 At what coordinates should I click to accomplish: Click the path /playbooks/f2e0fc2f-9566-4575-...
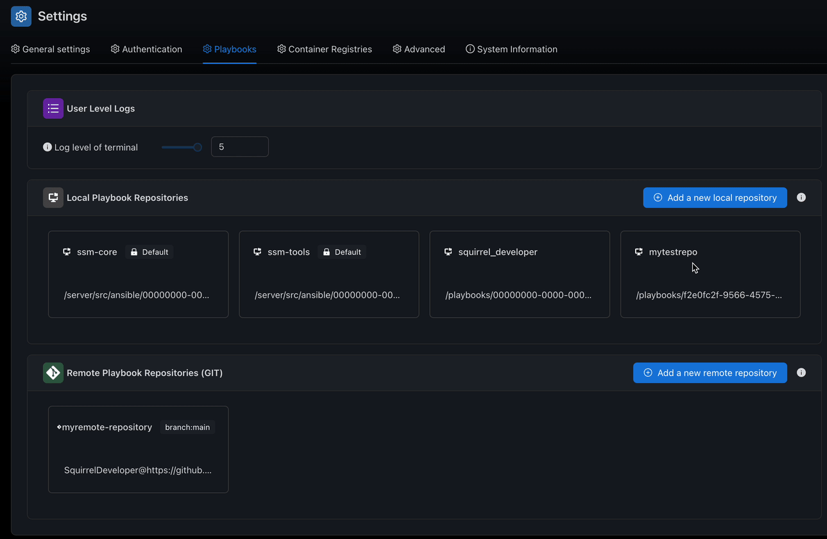pyautogui.click(x=709, y=295)
